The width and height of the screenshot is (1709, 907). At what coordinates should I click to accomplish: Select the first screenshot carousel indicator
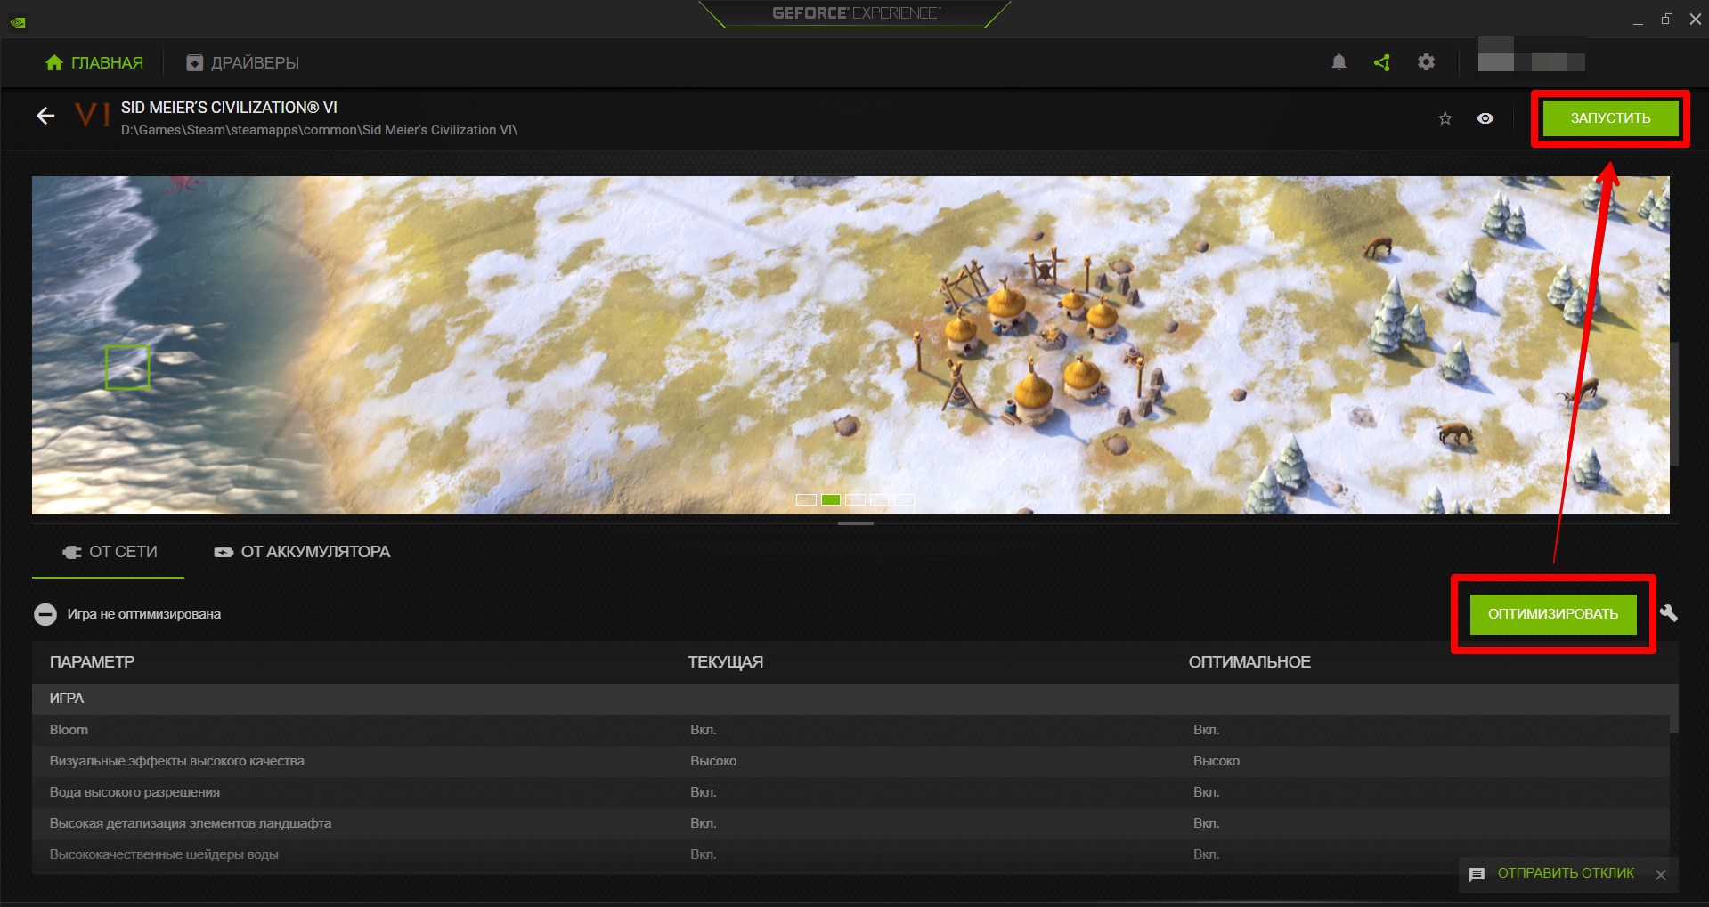[x=806, y=500]
